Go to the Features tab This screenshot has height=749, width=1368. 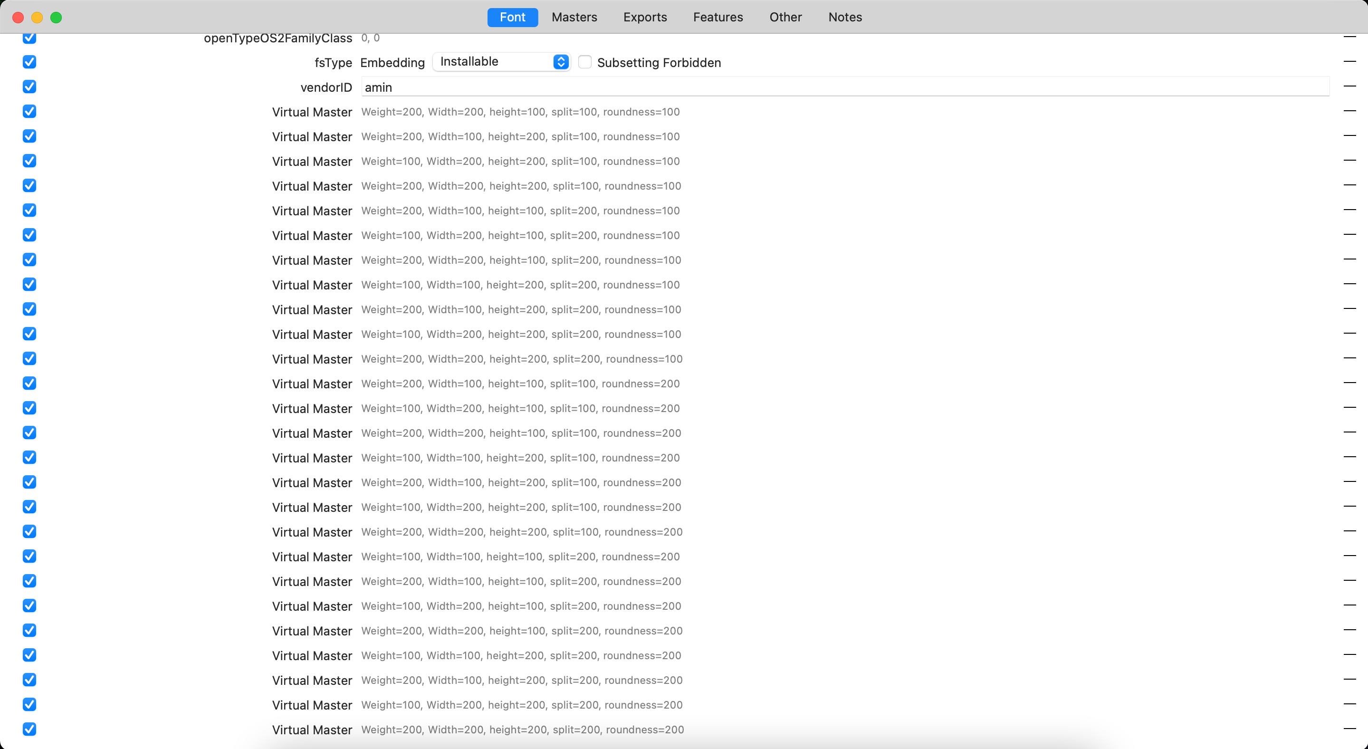717,17
